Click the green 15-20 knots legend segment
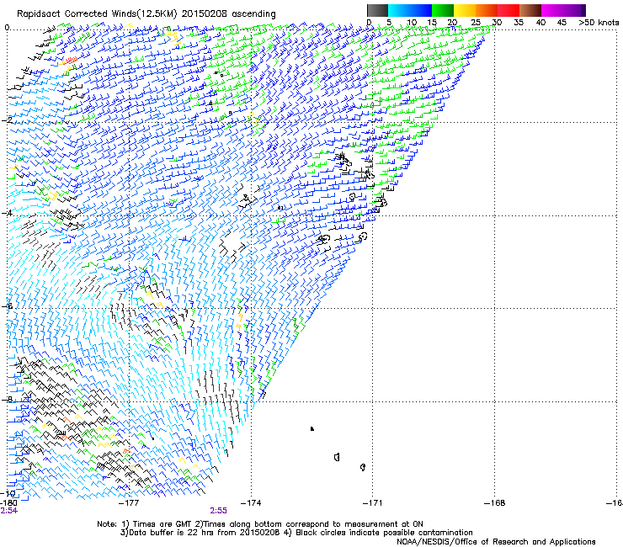 pyautogui.click(x=443, y=10)
